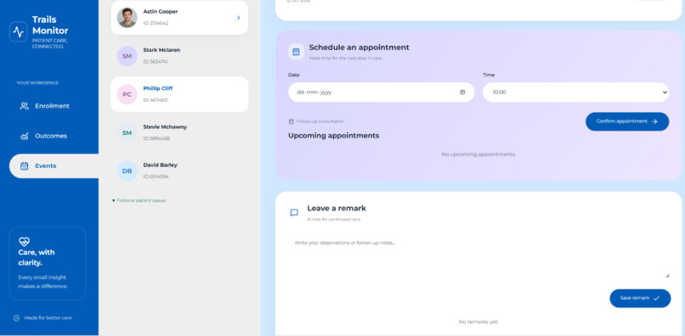Select the Events menu item
Image resolution: width=685 pixels, height=336 pixels.
point(54,165)
